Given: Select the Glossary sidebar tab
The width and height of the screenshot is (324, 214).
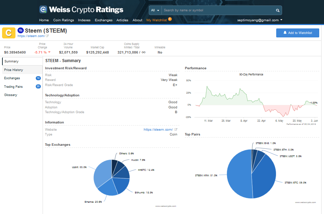Looking at the screenshot, I should pyautogui.click(x=22, y=95).
